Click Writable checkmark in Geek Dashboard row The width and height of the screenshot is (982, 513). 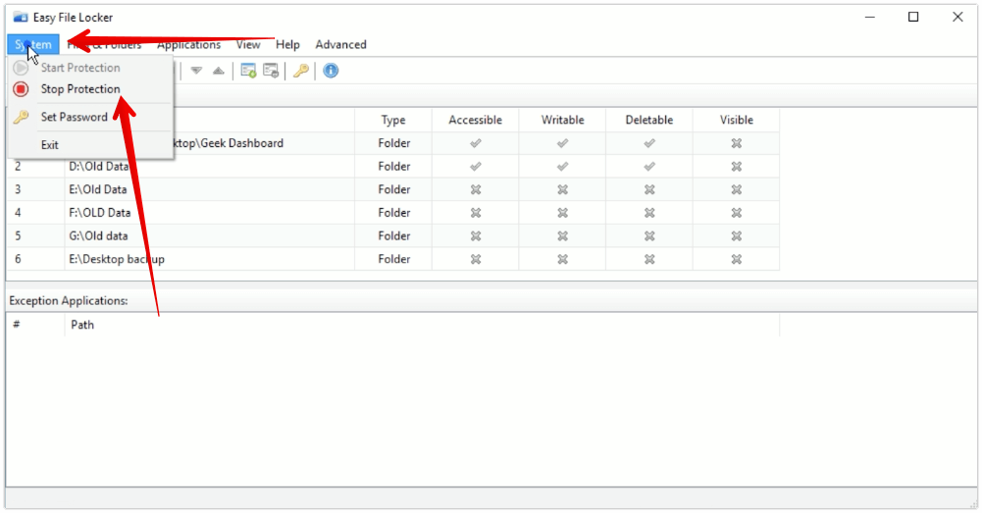click(562, 143)
